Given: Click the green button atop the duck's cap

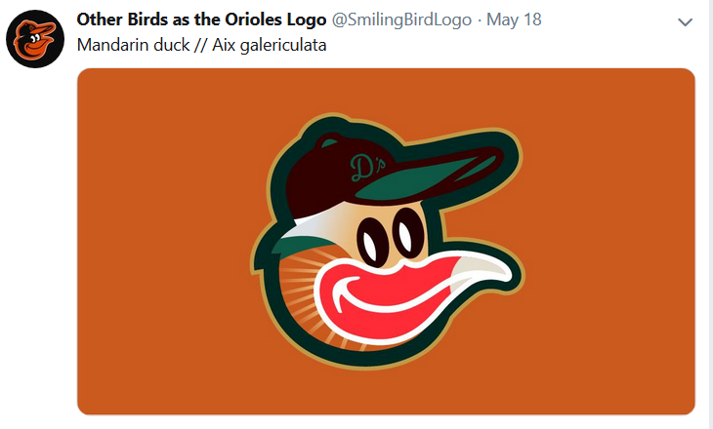Looking at the screenshot, I should (x=330, y=142).
